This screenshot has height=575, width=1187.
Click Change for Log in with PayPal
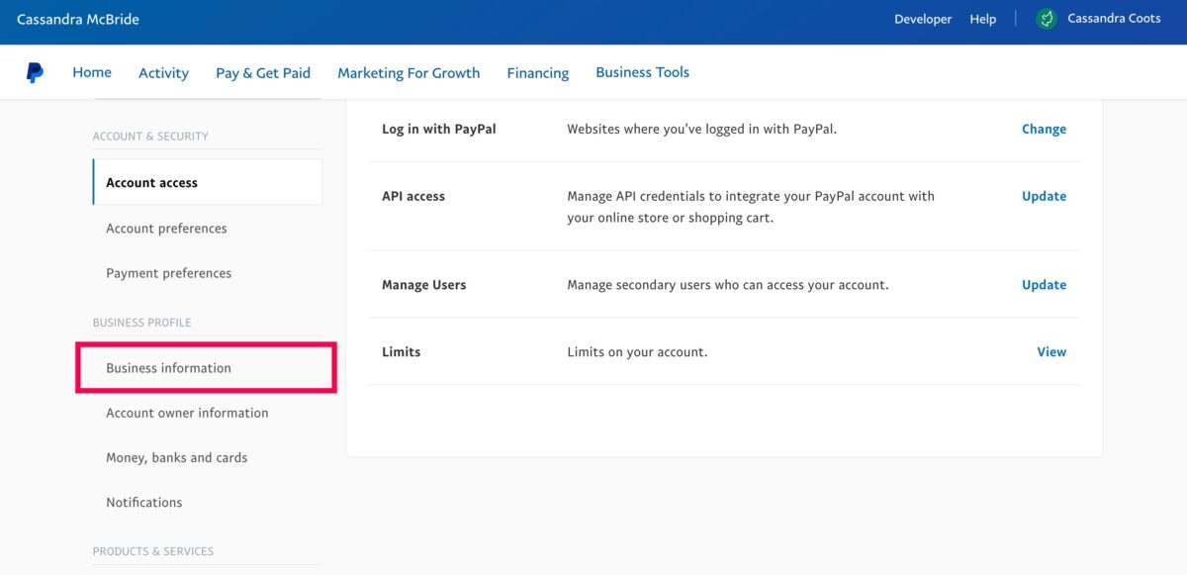point(1044,129)
